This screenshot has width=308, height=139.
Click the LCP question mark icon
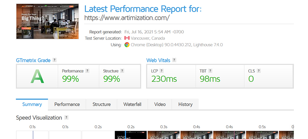[162, 71]
